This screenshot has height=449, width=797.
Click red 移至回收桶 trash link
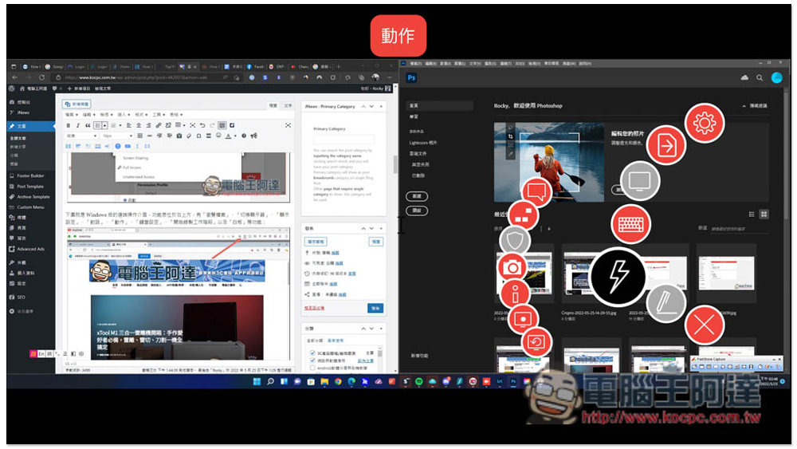[x=314, y=308]
